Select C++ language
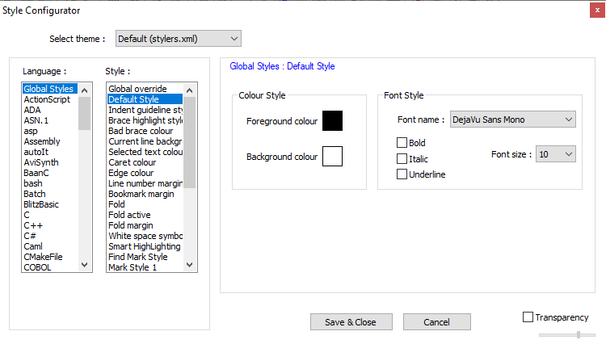Screen dimensions: 606x344 coord(50,225)
